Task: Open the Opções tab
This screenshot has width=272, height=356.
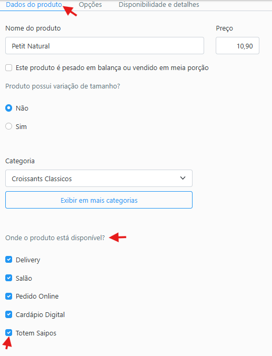Action: (x=90, y=5)
